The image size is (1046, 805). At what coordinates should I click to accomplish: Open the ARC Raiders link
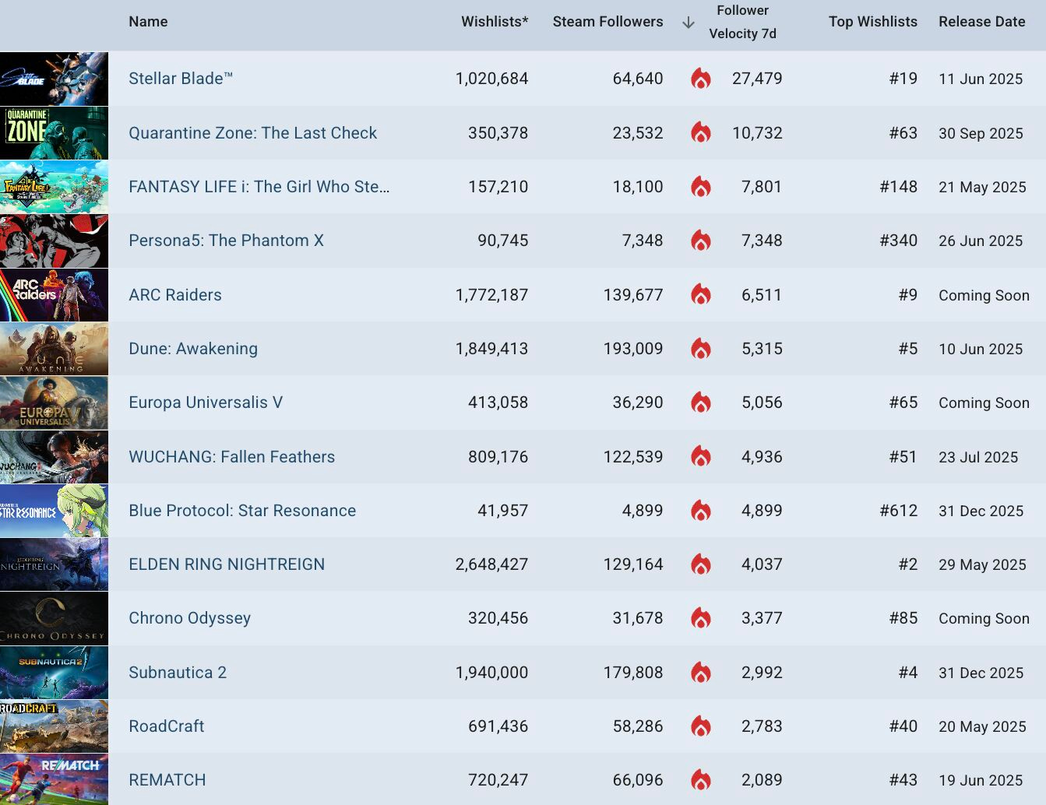[175, 295]
